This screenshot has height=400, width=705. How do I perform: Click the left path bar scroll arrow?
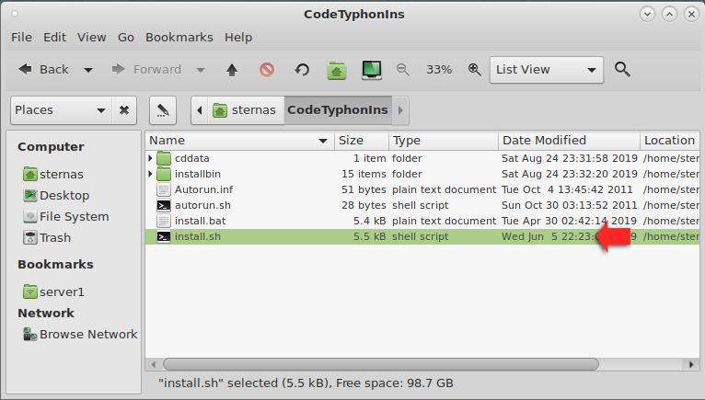(x=199, y=110)
